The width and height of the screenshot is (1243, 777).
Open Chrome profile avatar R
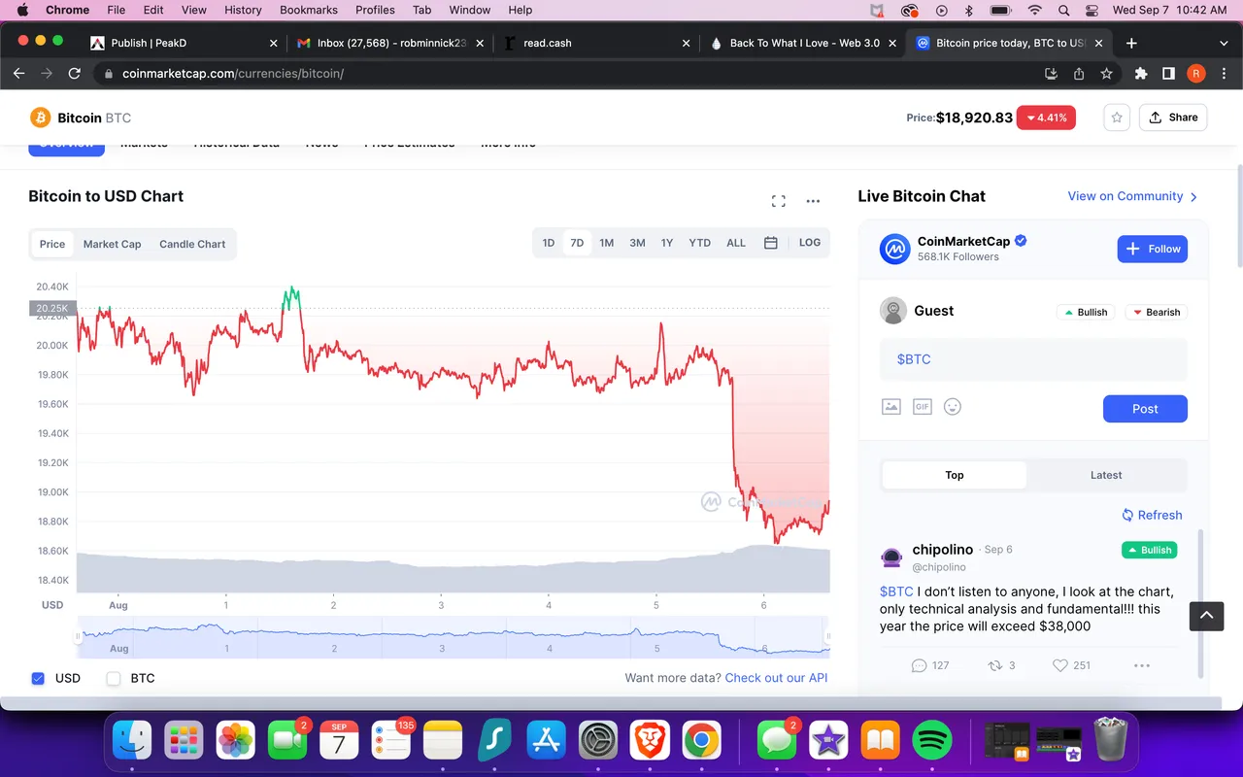[x=1196, y=73]
